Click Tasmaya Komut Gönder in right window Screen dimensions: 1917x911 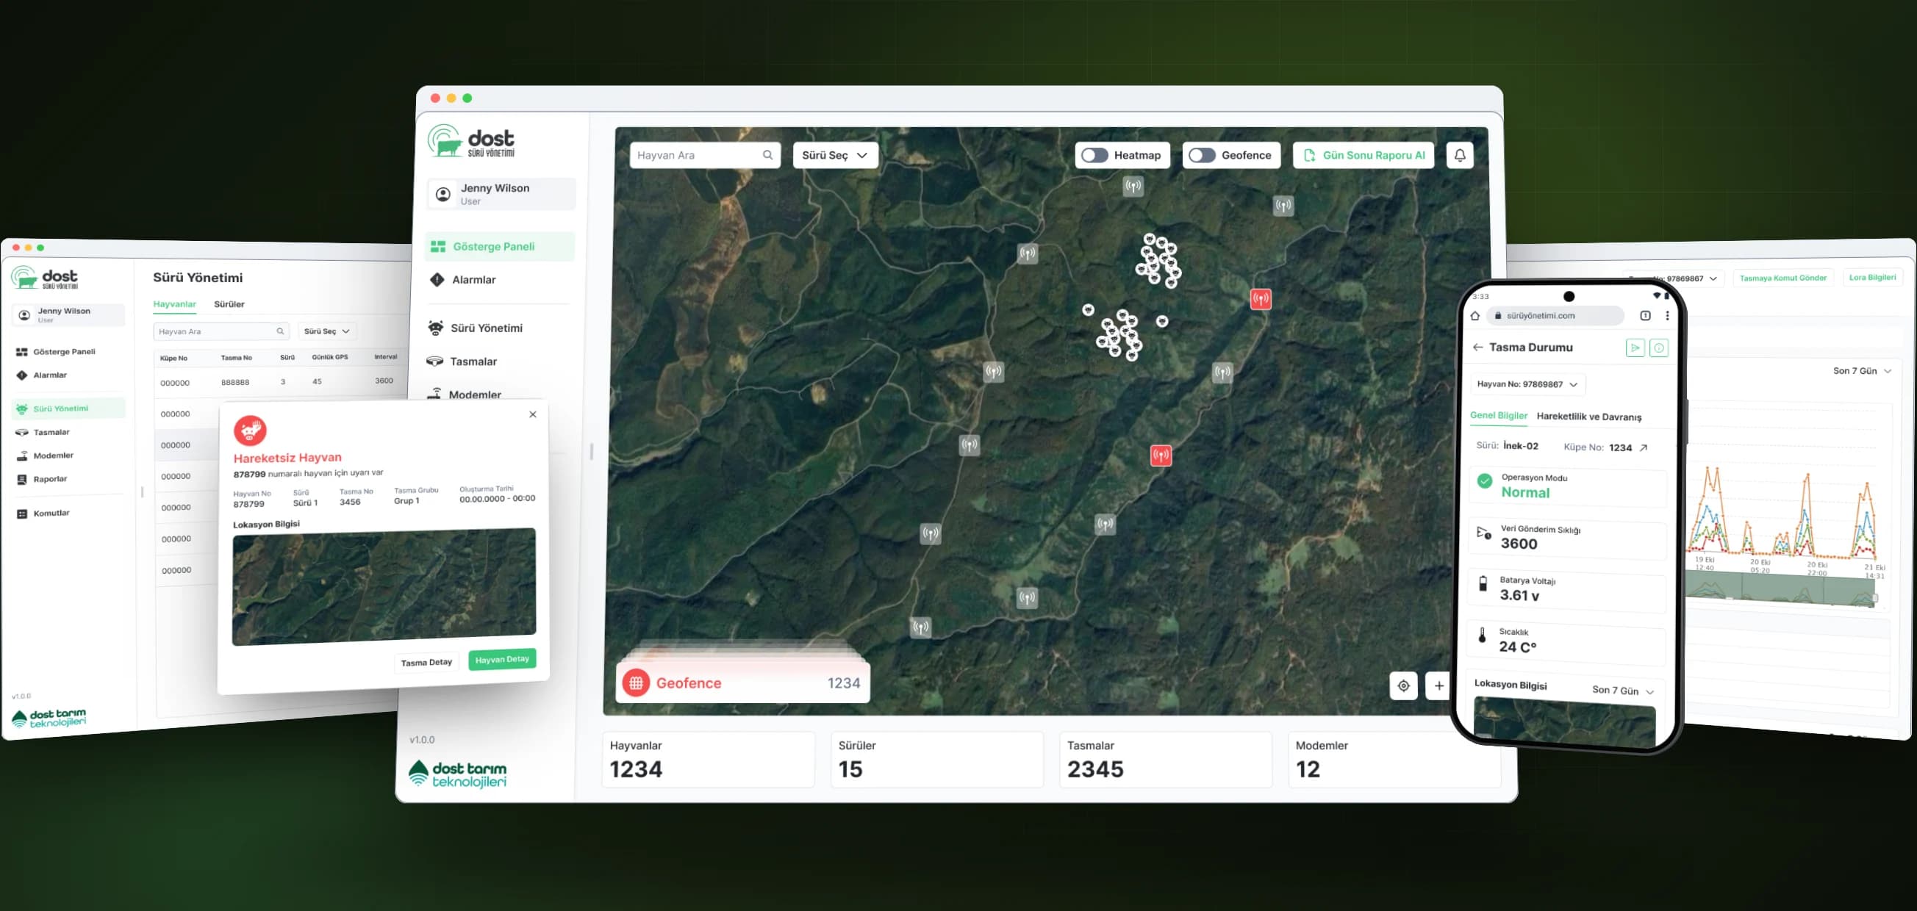click(1782, 278)
